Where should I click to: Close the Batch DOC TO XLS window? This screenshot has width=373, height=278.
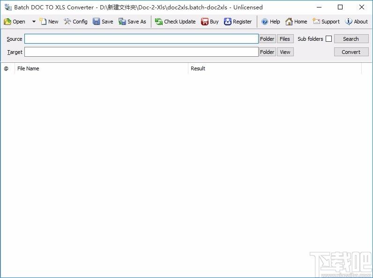[362, 7]
